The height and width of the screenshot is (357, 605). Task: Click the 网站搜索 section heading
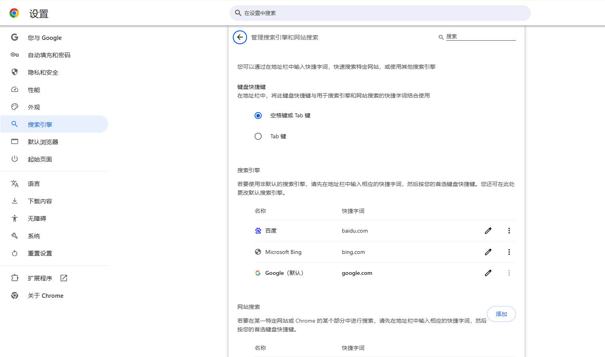coord(249,307)
